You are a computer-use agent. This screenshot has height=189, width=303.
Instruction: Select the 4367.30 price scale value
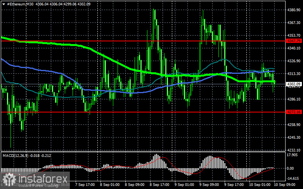click(x=294, y=23)
